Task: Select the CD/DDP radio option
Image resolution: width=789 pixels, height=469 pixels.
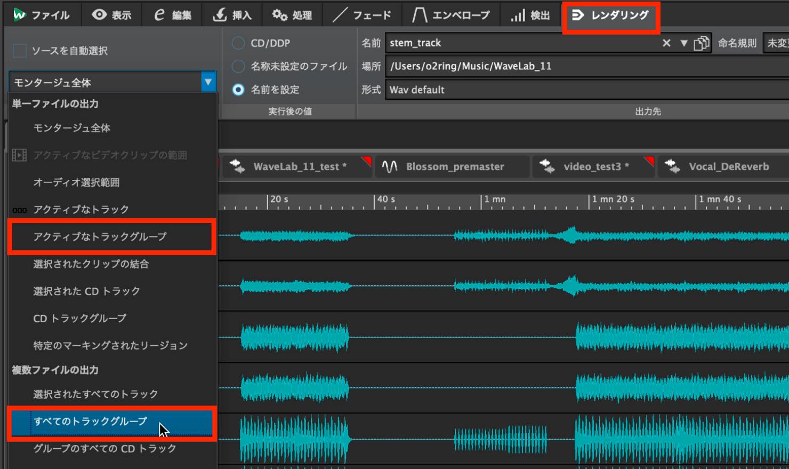Action: (238, 43)
